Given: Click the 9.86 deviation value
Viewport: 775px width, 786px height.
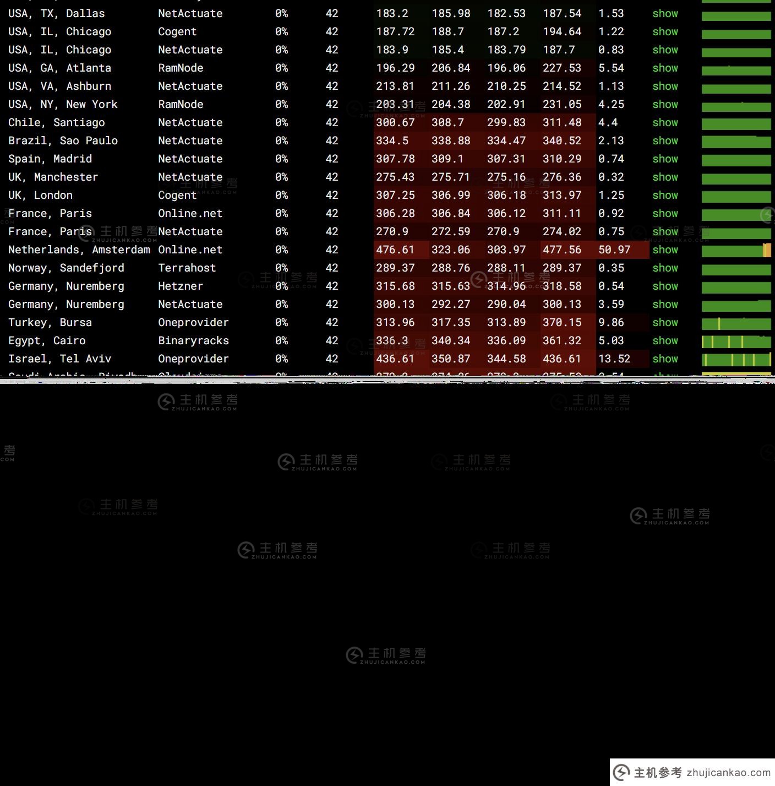Looking at the screenshot, I should (611, 322).
